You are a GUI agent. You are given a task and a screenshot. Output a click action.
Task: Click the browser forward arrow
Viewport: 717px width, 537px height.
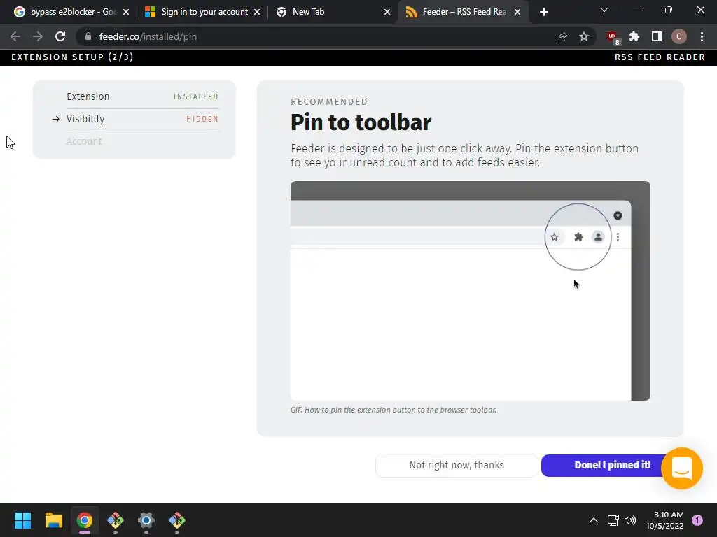click(38, 36)
